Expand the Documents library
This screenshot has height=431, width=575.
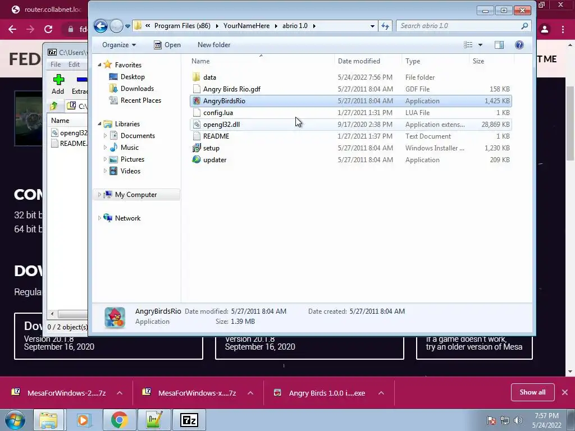point(105,136)
